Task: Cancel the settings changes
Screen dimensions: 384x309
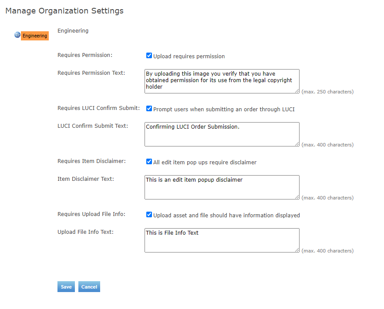Action: coord(89,287)
